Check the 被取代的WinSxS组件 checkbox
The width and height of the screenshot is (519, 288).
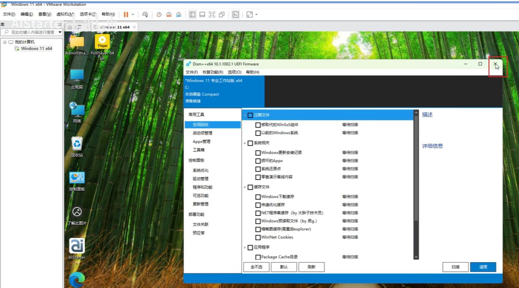click(x=258, y=125)
